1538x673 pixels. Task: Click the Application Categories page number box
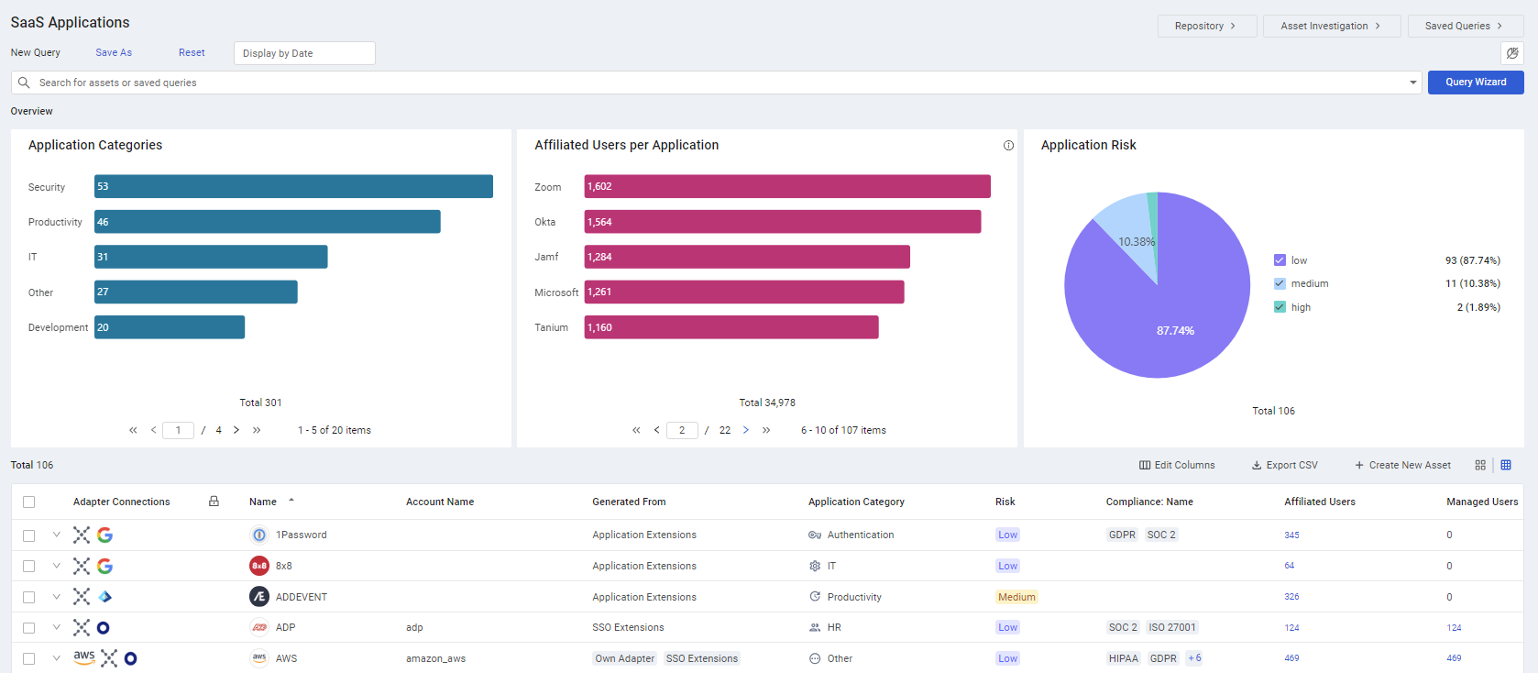pyautogui.click(x=178, y=430)
